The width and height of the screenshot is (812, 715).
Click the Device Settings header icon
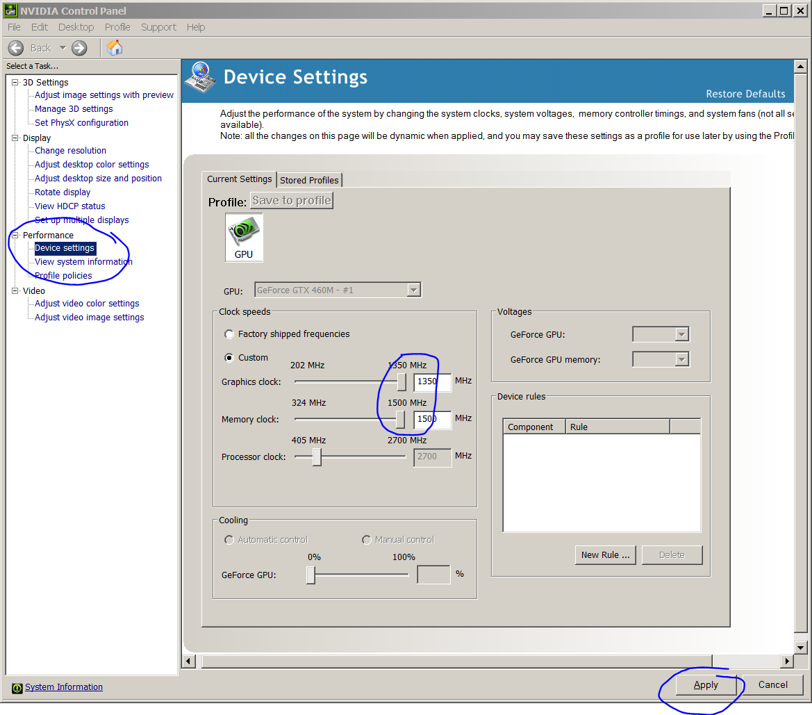click(x=201, y=77)
